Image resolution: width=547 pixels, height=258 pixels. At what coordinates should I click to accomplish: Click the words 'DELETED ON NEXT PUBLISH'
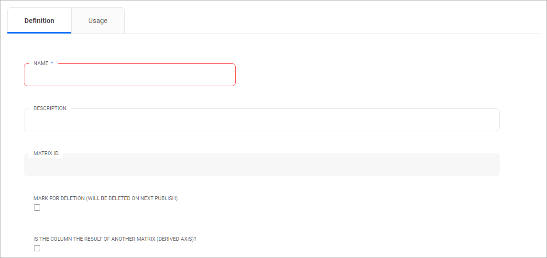143,198
